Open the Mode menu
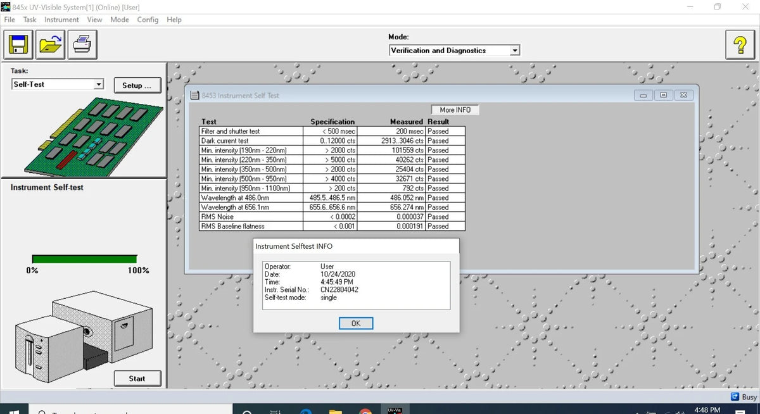The height and width of the screenshot is (414, 760). pos(120,20)
